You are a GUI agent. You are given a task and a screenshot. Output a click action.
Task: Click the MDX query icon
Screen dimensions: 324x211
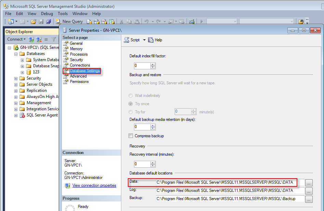(96, 22)
